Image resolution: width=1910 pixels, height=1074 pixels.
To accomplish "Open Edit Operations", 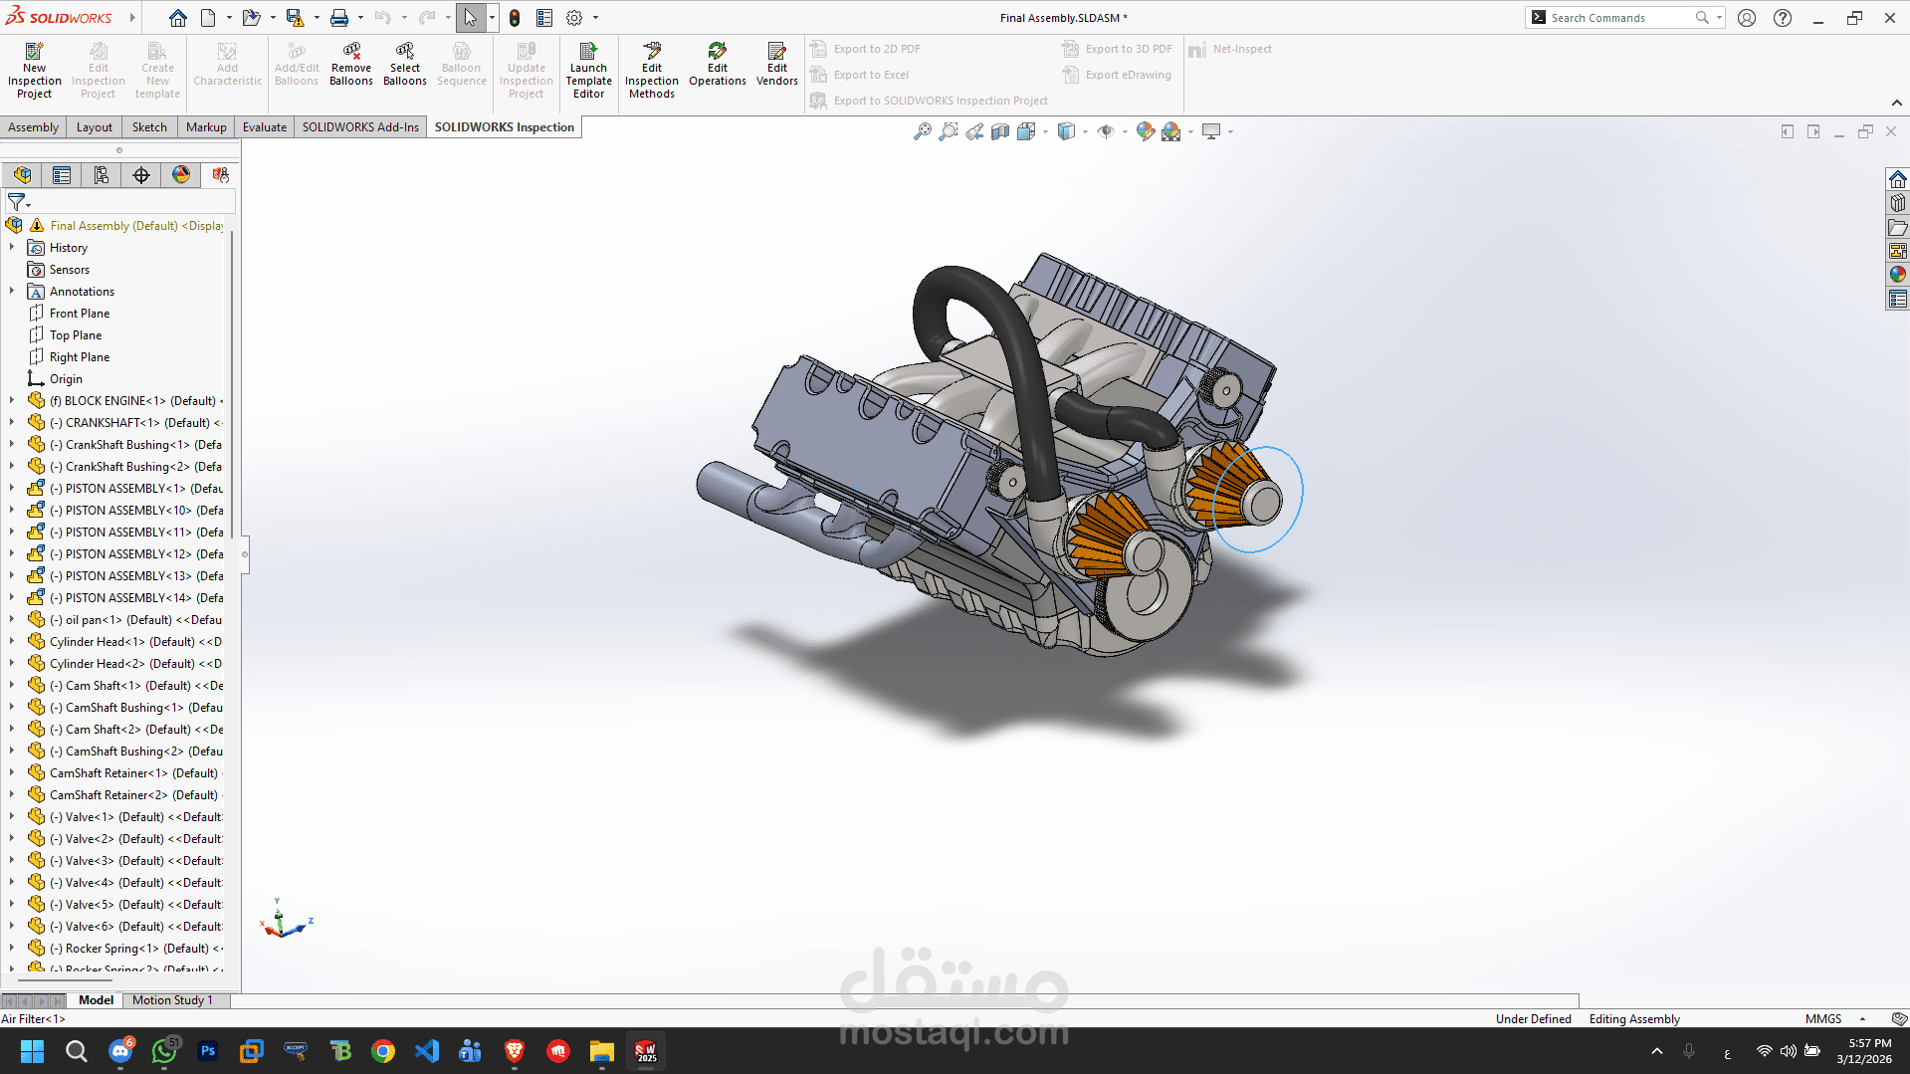I will (718, 64).
